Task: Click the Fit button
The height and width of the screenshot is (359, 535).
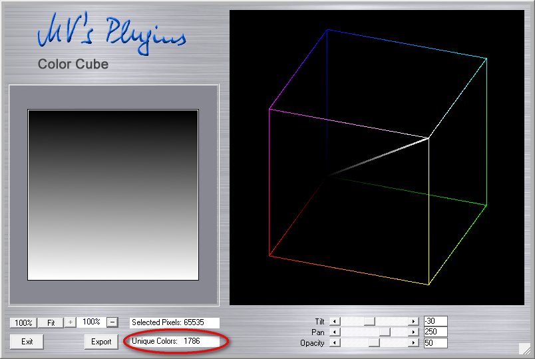Action: pos(51,322)
